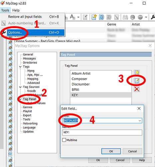This screenshot has width=155, height=167.
Task: Select Composer in the Tag Panel list
Action: pos(79,79)
